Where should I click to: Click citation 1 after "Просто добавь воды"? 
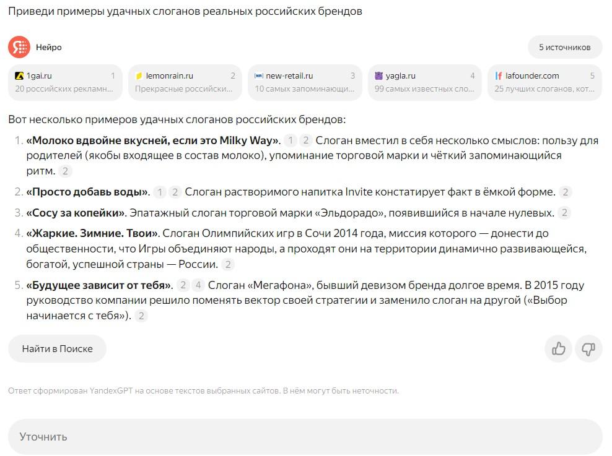pos(160,192)
